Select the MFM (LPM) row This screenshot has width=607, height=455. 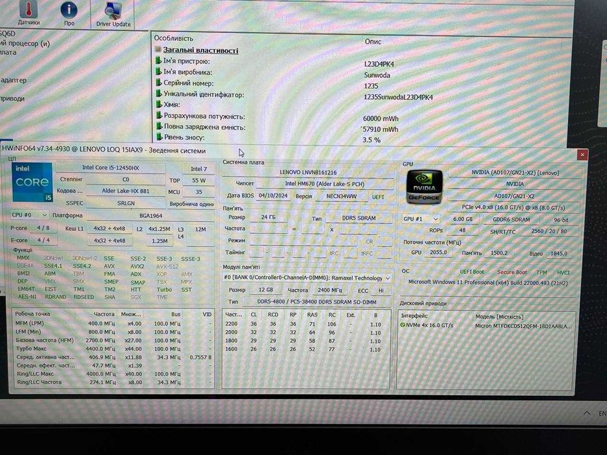point(113,323)
